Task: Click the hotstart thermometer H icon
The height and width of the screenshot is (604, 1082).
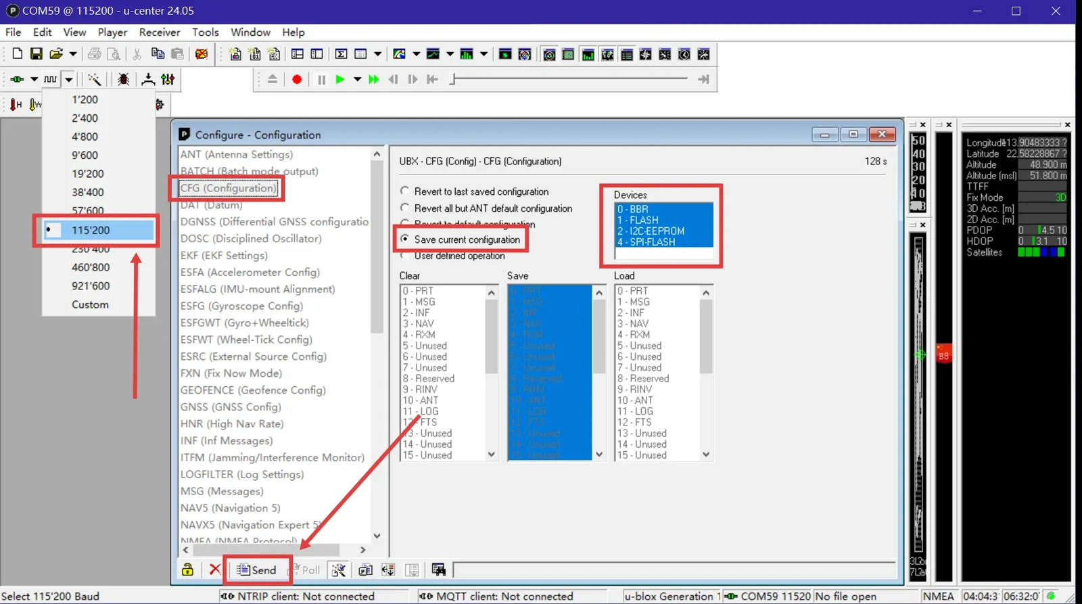Action: tap(16, 104)
